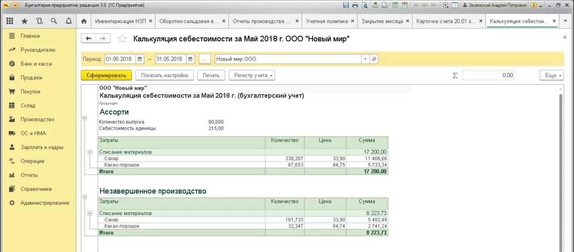Viewport: 574px width, 252px height.
Task: Open notifications bell icon
Action: [x=68, y=21]
